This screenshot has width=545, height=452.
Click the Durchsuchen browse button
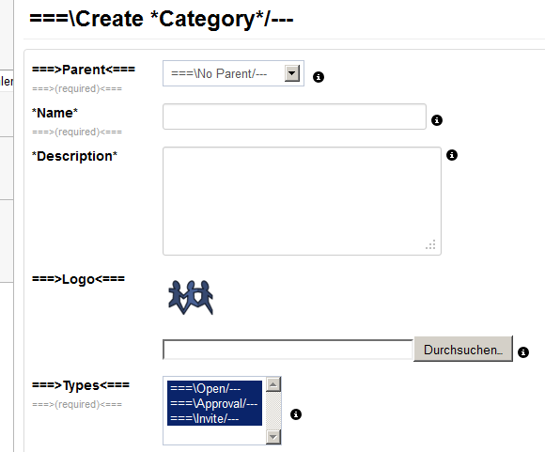coord(463,349)
